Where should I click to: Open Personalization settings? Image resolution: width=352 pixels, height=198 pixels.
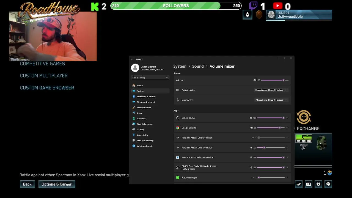pos(150,108)
